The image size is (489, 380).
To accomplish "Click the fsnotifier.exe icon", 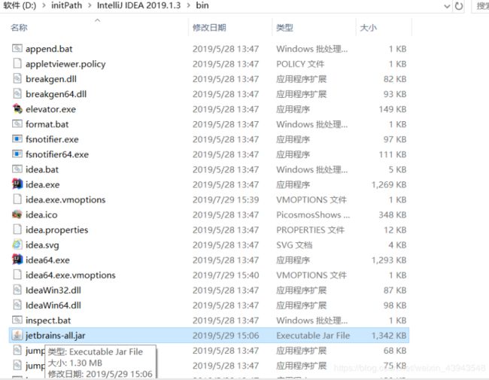I will coord(17,139).
